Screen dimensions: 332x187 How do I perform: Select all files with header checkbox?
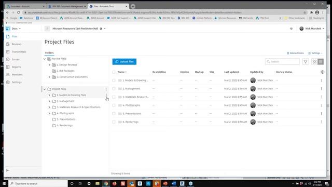click(x=114, y=72)
